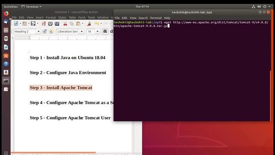The height and width of the screenshot is (155, 275).
Task: Click the Update Style icon beside Heading 2
Action: click(x=45, y=31)
